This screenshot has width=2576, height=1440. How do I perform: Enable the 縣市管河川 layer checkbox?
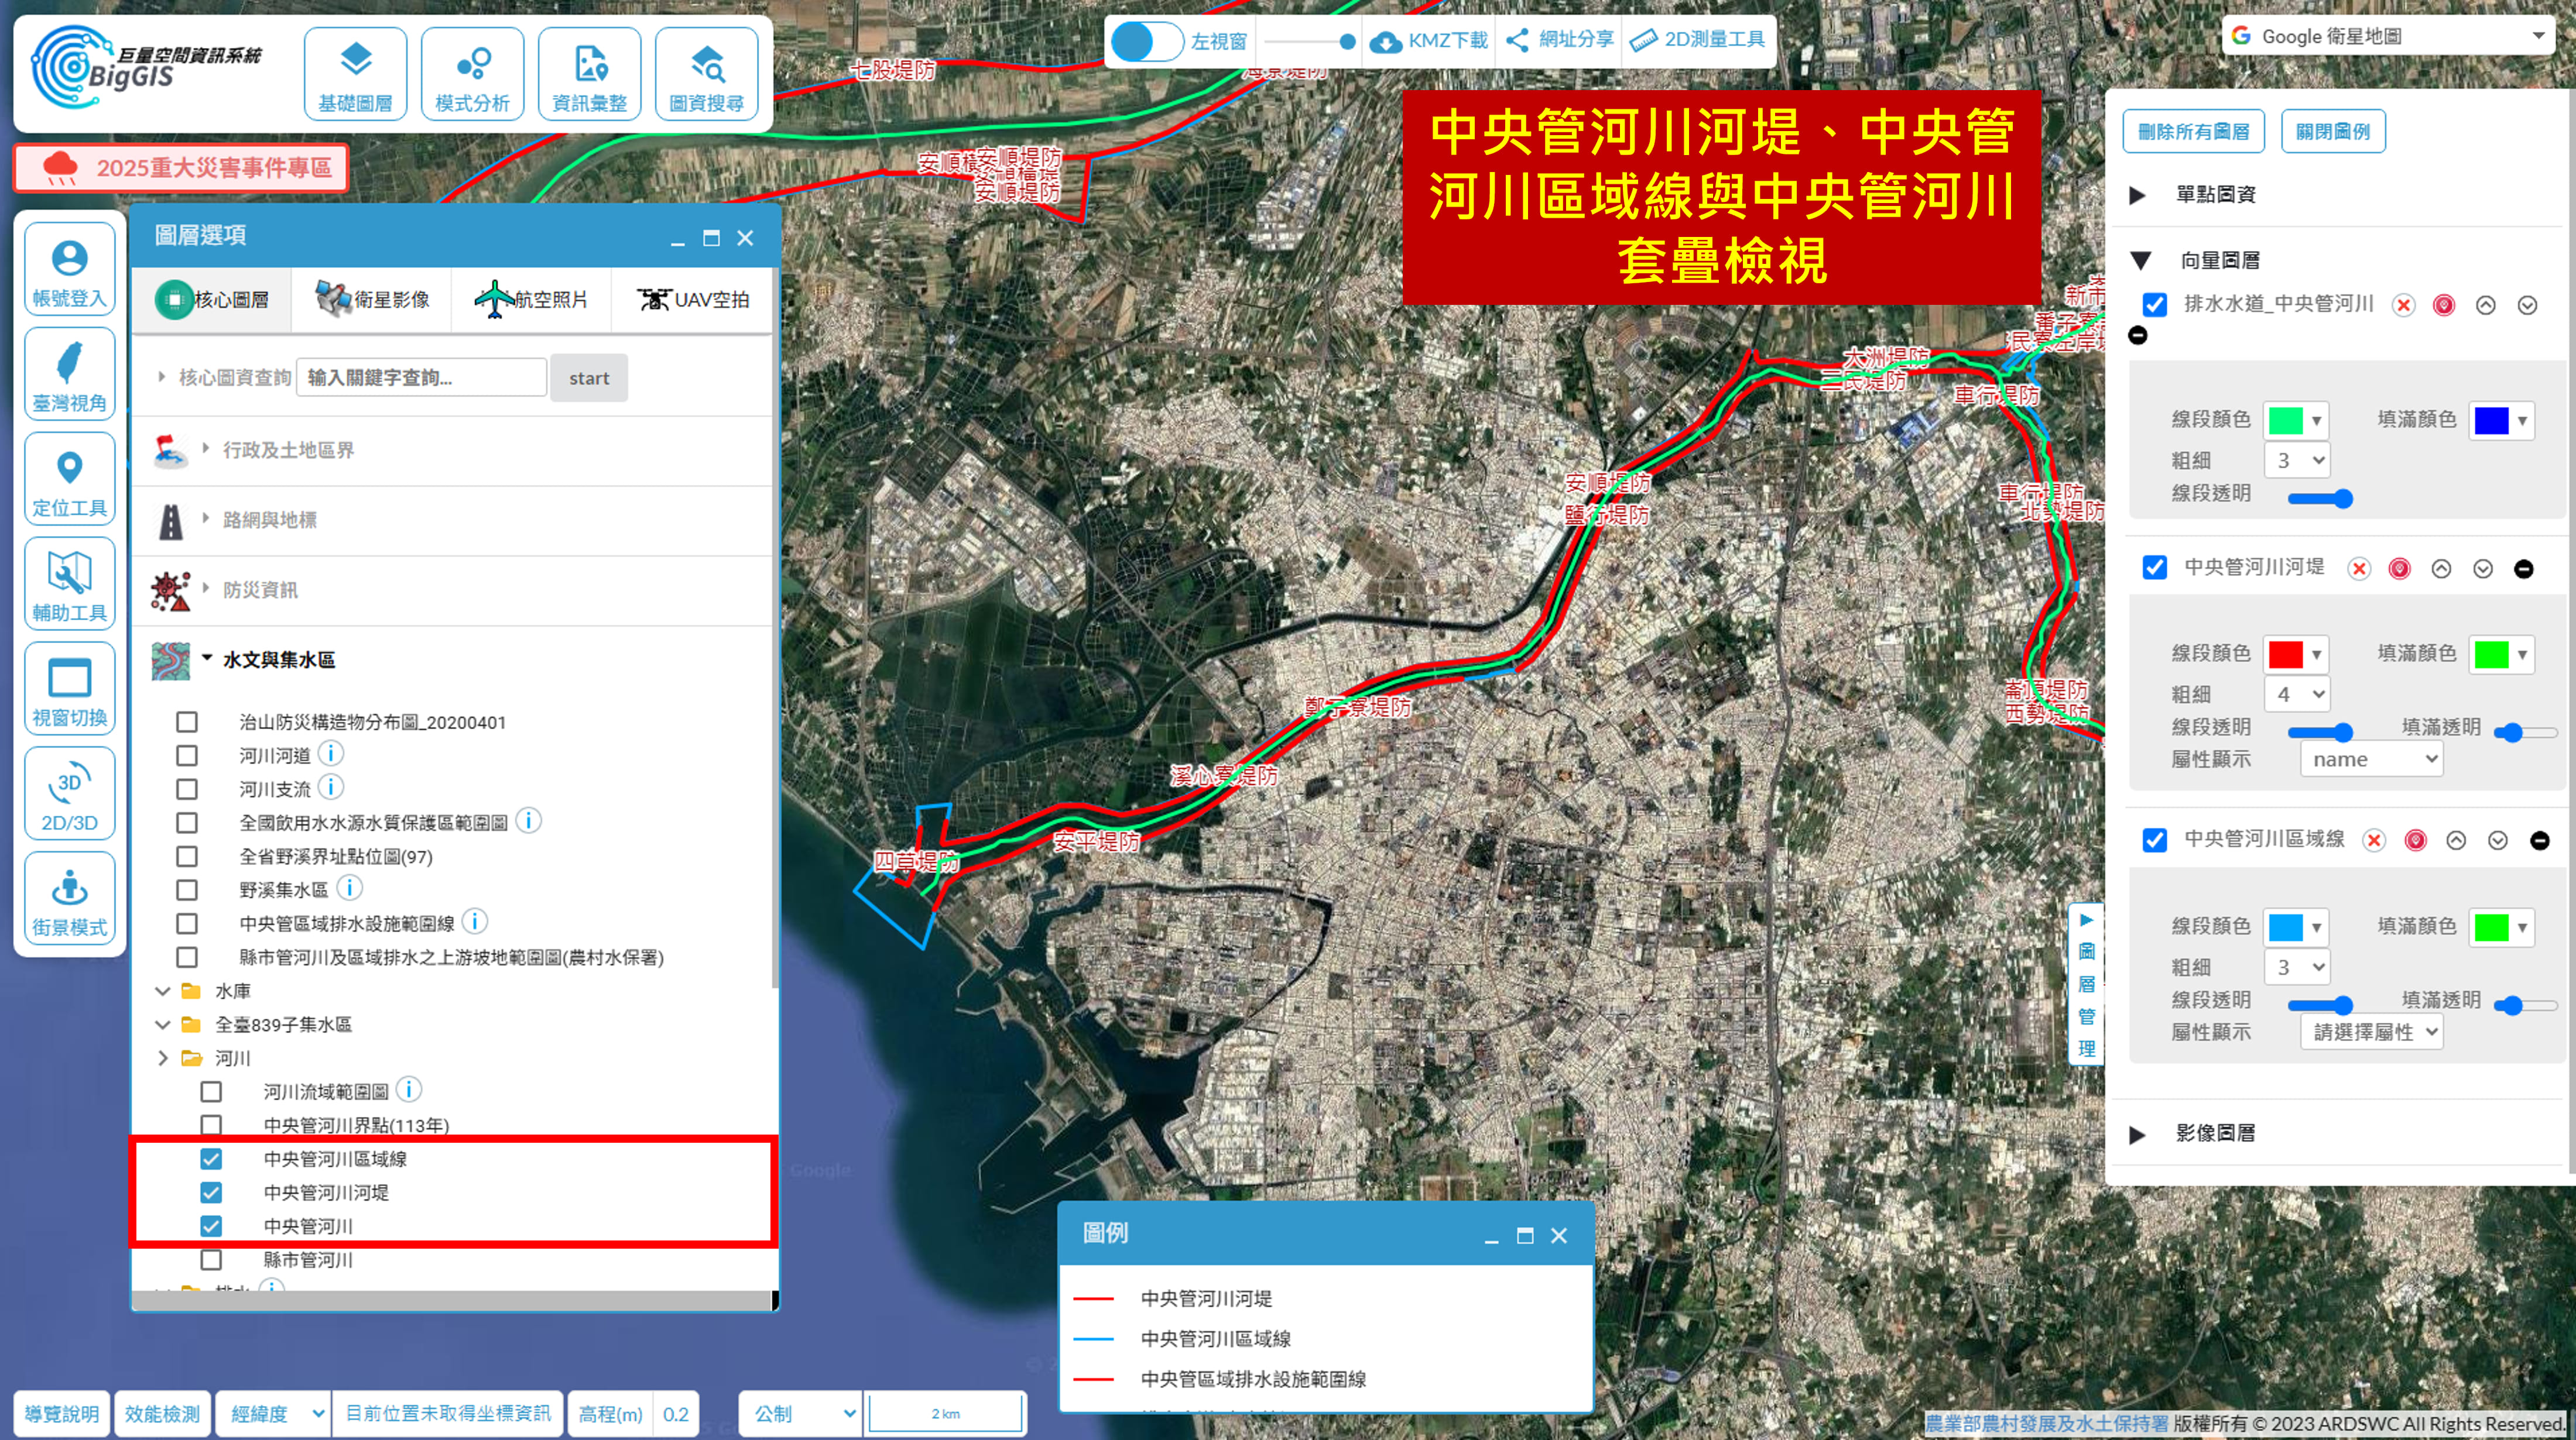pyautogui.click(x=211, y=1259)
